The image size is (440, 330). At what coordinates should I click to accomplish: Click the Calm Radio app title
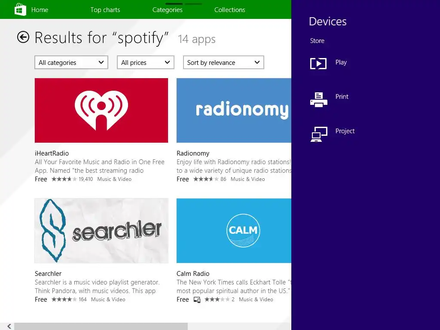click(193, 274)
